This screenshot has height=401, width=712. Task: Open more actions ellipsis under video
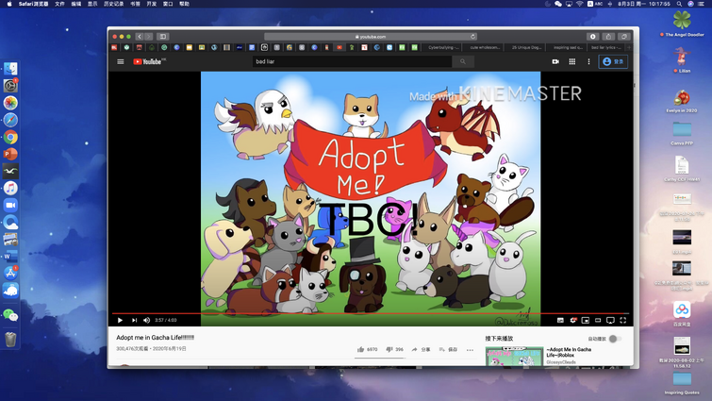470,350
